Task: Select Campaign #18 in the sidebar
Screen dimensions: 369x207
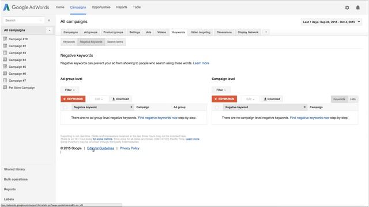Action: pos(18,39)
